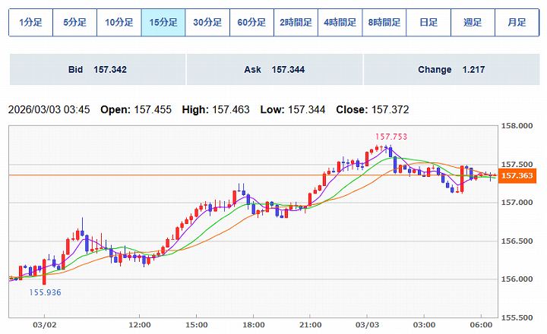The image size is (547, 334).
Task: Switch to the 1分足 timeframe tab
Action: coord(30,23)
